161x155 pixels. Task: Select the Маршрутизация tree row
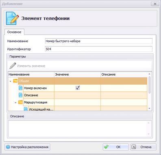click(x=85, y=102)
